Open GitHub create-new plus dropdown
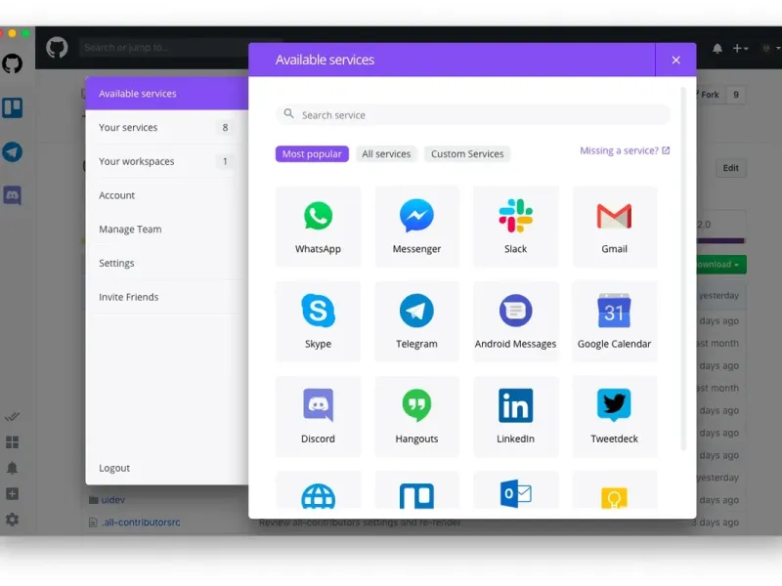 coord(740,48)
